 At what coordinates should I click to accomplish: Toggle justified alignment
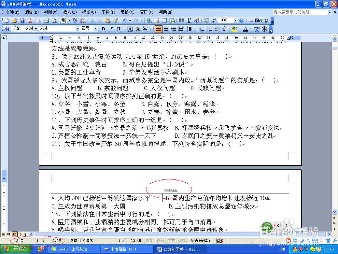click(158, 29)
